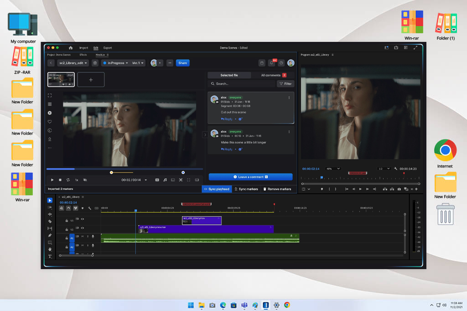Viewport: 467px width, 311px height.
Task: Click the Leave a comment button
Action: (250, 177)
